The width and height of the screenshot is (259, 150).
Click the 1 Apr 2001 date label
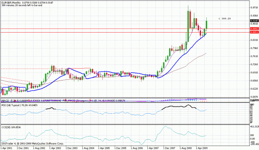pos(7,148)
